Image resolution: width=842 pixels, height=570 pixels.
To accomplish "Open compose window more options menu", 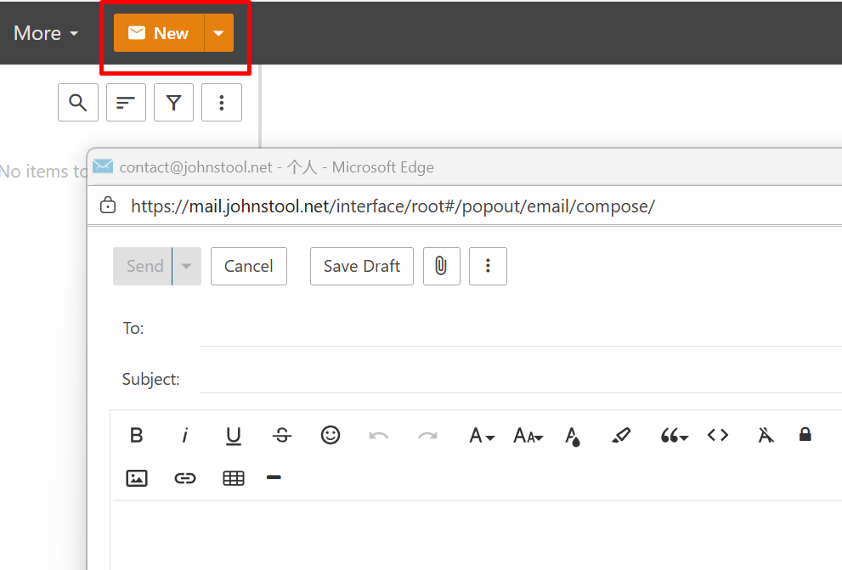I will pyautogui.click(x=488, y=266).
